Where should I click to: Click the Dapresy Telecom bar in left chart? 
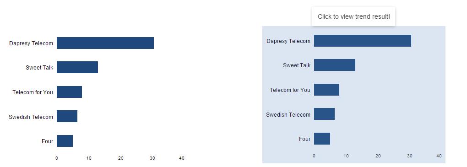[x=105, y=43]
